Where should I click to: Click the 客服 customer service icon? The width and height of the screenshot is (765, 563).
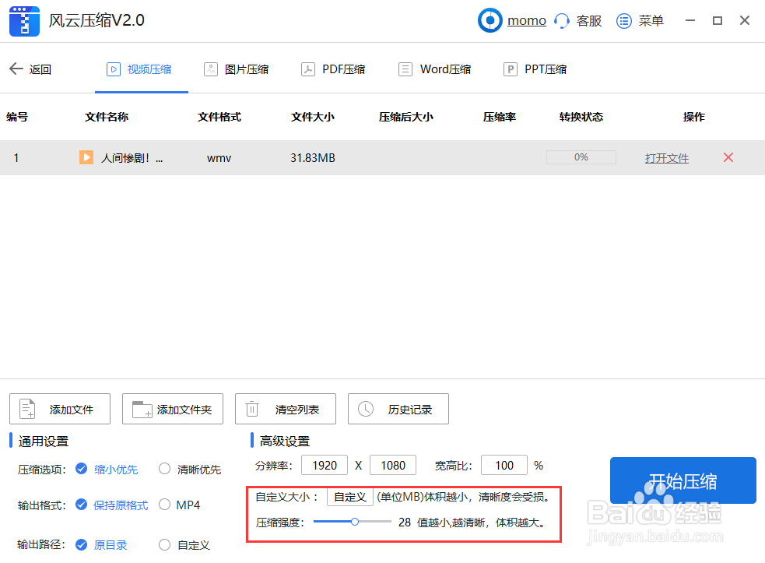tap(560, 20)
